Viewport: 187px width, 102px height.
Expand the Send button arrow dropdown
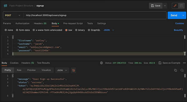(183, 15)
